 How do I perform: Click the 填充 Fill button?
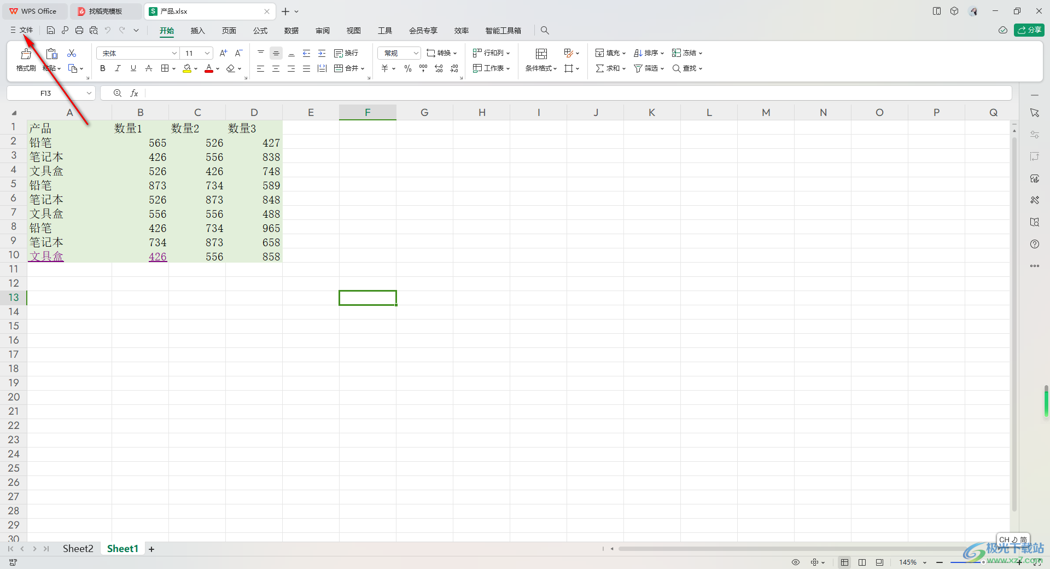coord(610,53)
